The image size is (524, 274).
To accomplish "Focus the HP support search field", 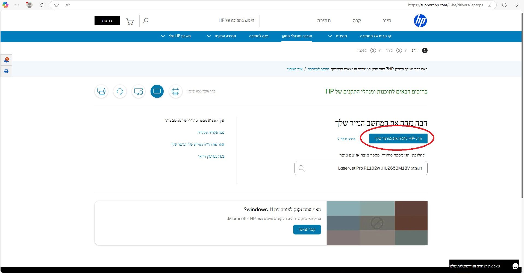I will coord(199,21).
